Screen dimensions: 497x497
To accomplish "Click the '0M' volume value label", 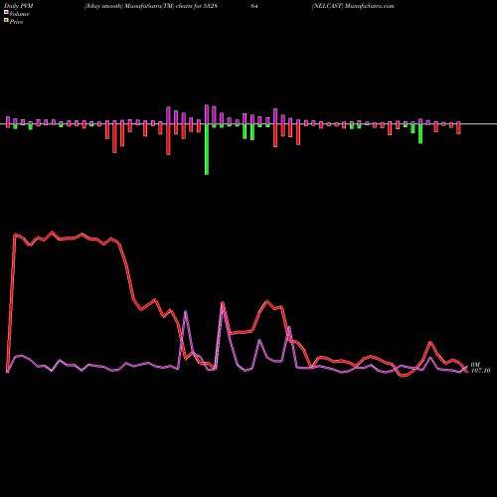I will [x=475, y=365].
